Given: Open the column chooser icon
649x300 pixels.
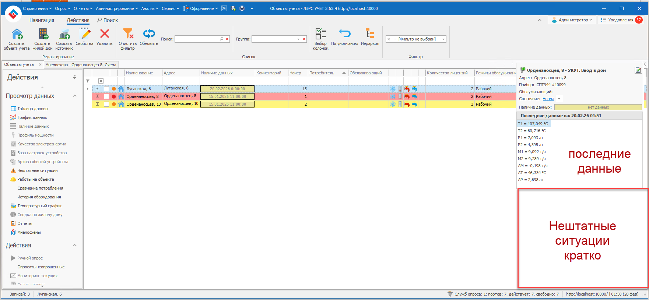Looking at the screenshot, I should [320, 34].
